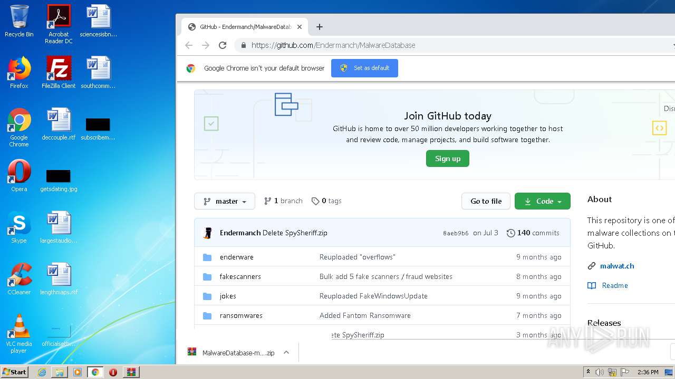Viewport: 675px width, 379px height.
Task: Open the enderware folder
Action: pyautogui.click(x=236, y=257)
